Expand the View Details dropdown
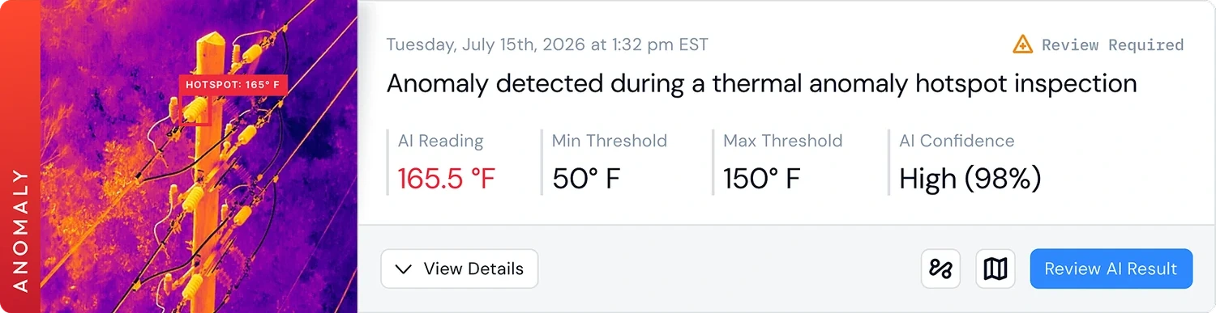This screenshot has height=313, width=1216. 460,269
